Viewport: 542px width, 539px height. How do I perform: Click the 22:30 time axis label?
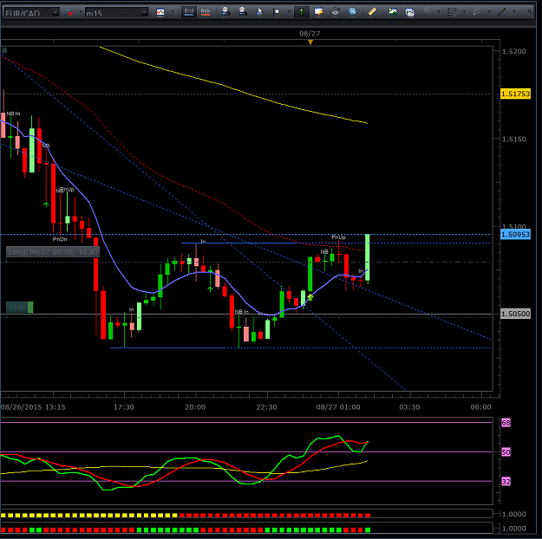pyautogui.click(x=266, y=407)
